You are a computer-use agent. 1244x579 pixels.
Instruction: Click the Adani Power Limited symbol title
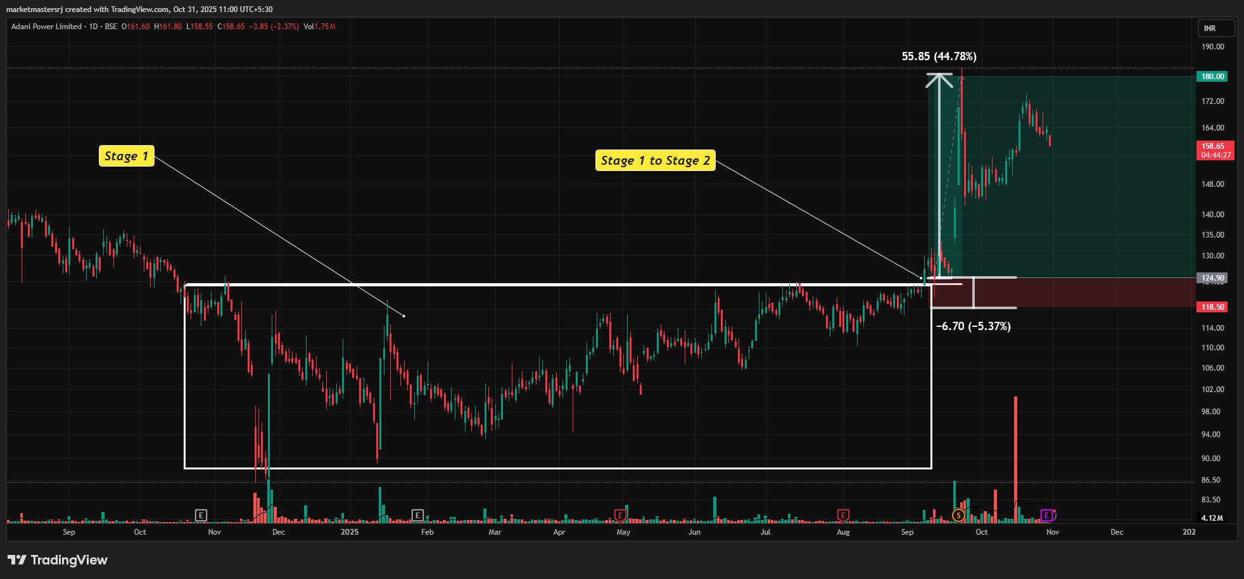point(46,27)
